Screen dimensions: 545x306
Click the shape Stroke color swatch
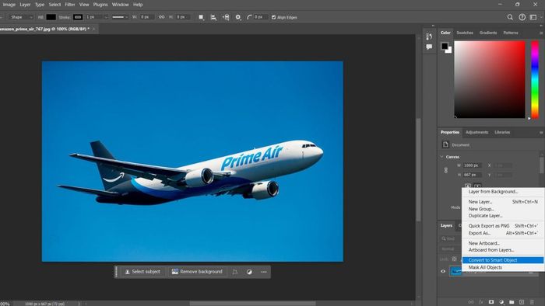coord(78,17)
